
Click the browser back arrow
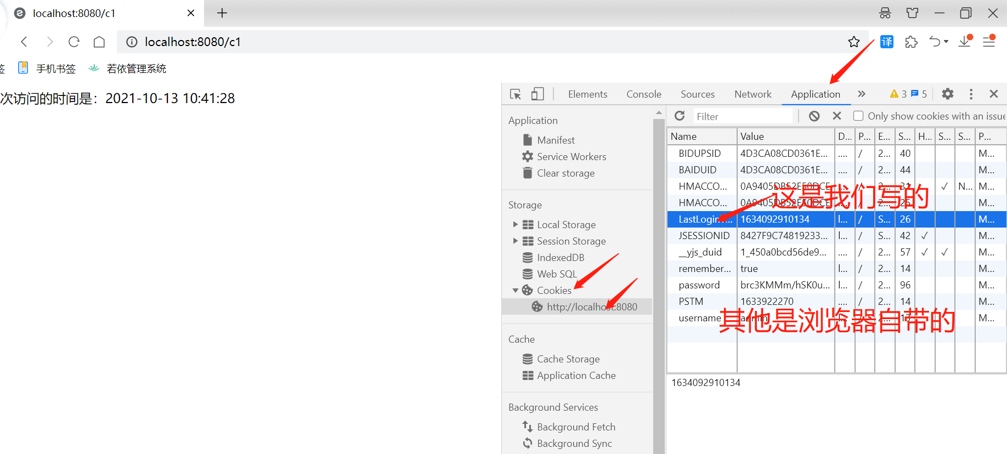pos(24,42)
